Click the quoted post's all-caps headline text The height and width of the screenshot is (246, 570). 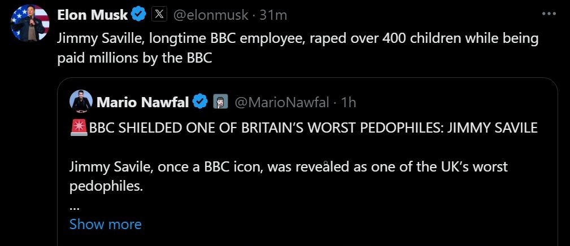(313, 128)
